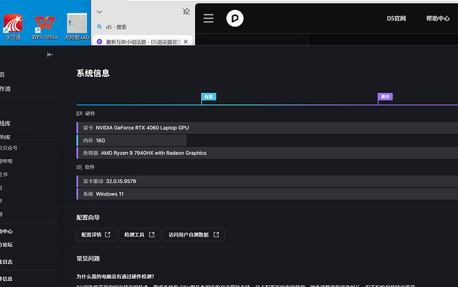Open the 官方论坛 sidebar item
The height and width of the screenshot is (287, 458).
click(6, 245)
